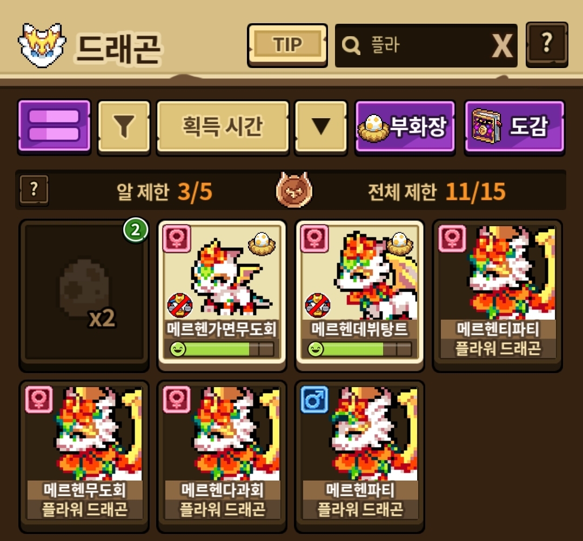Show the TIP panel
This screenshot has height=541, width=583.
click(287, 45)
